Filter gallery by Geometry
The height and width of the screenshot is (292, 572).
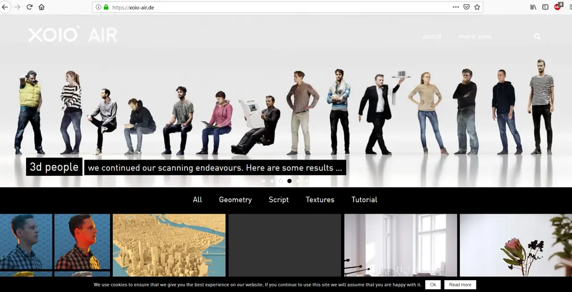click(235, 200)
